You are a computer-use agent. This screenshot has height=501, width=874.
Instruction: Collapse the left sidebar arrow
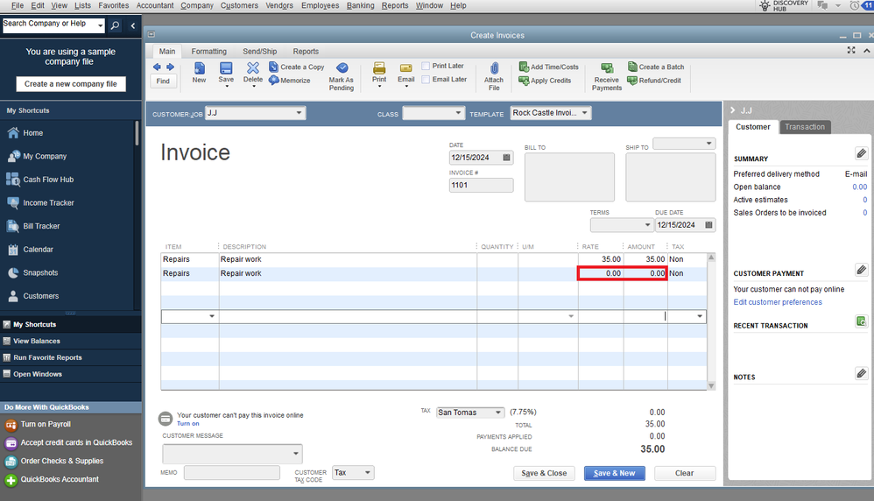pos(132,25)
